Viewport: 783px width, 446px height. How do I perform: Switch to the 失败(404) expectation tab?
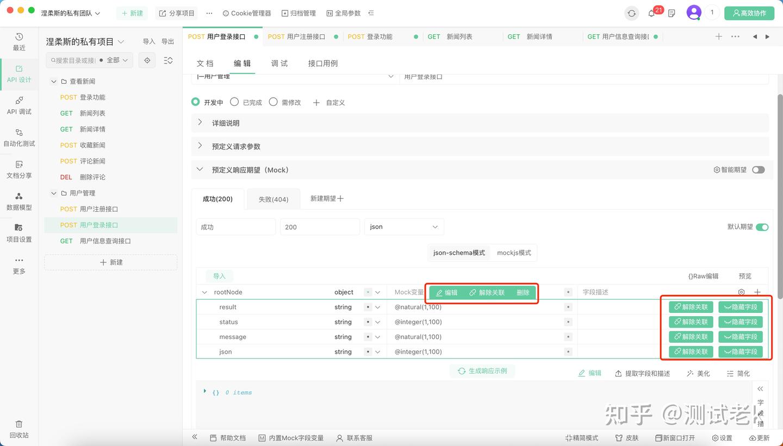coord(273,199)
